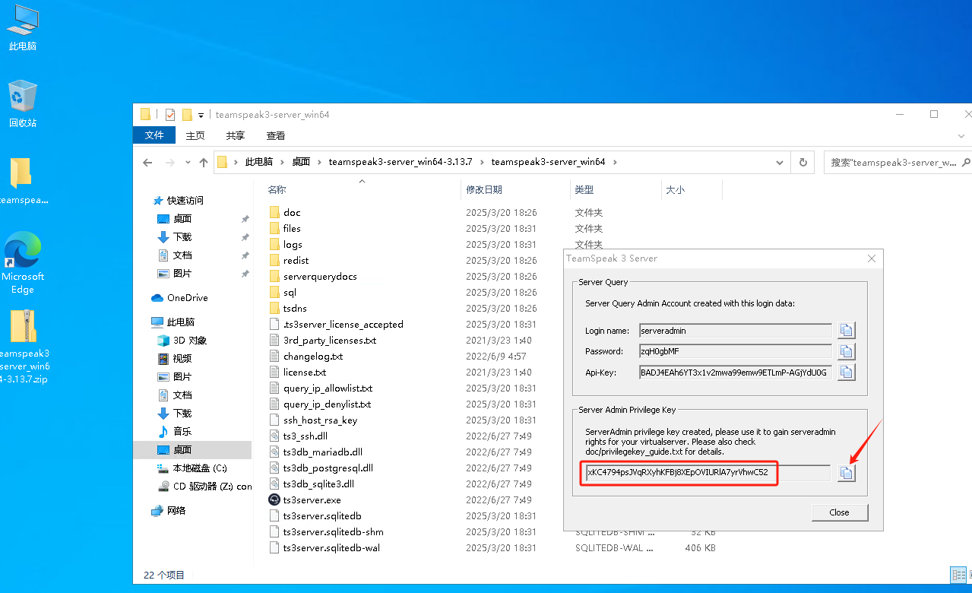Viewport: 972px width, 593px height.
Task: Click the Login name text field
Action: (x=735, y=331)
